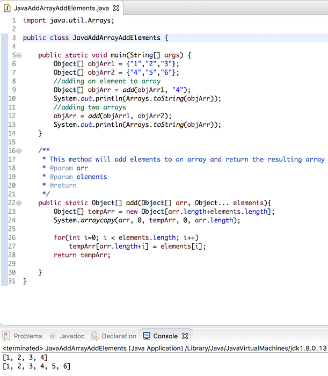Click the Javadoc @ icon
This screenshot has width=328, height=376.
[53, 336]
